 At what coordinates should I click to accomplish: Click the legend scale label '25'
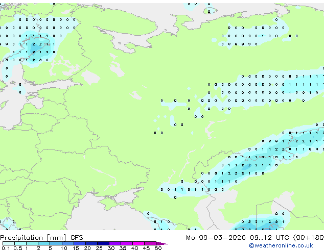coord(99,248)
